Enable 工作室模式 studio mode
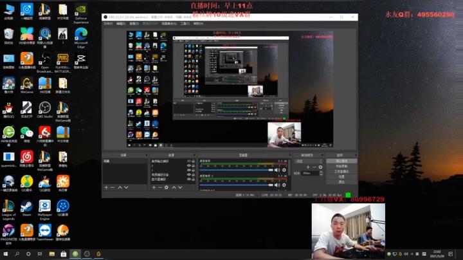The height and width of the screenshot is (260, 463). [x=341, y=171]
